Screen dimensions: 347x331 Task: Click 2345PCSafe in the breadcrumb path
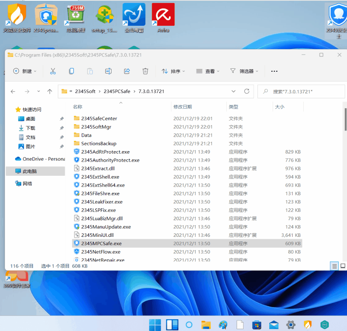click(x=117, y=91)
